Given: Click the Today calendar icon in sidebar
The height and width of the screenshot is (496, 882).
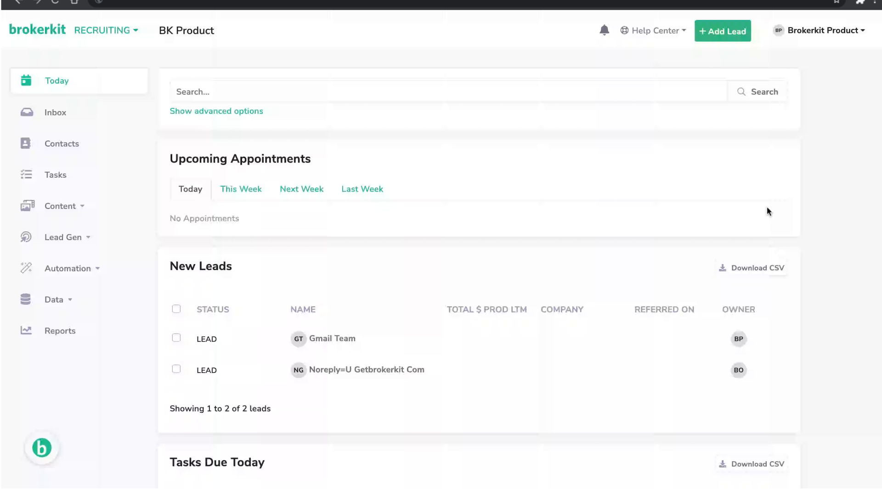Looking at the screenshot, I should [26, 80].
